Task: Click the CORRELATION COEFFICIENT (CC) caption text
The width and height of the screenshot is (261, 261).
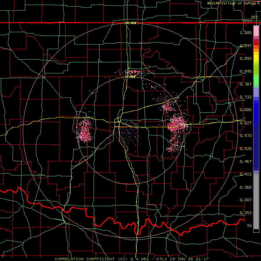Action: tap(91, 259)
